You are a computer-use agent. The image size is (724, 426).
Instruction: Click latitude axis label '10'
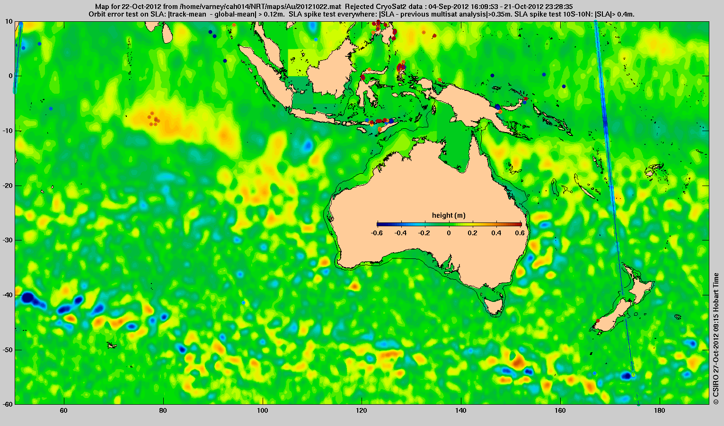(9, 21)
